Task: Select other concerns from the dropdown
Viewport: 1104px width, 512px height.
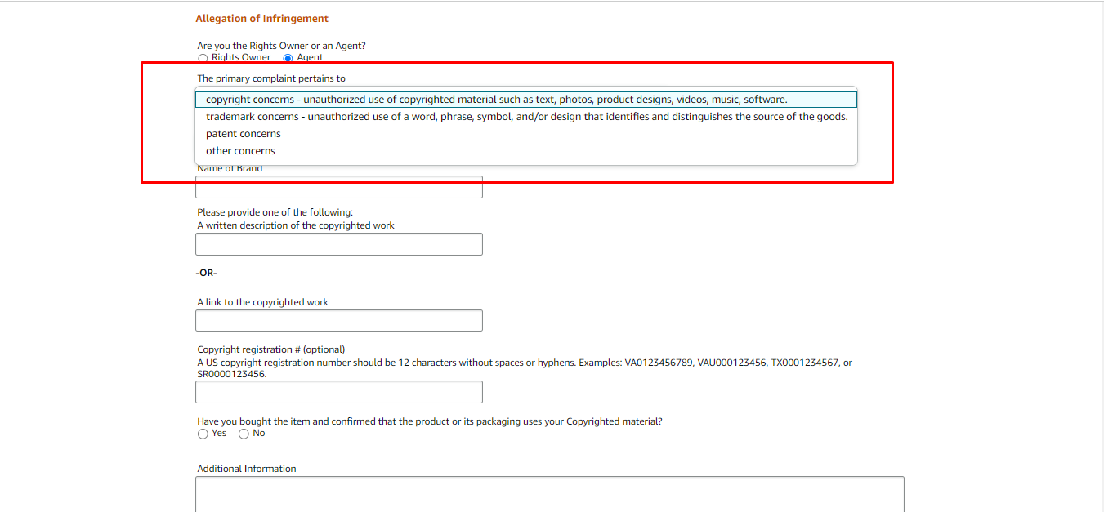Action: pyautogui.click(x=240, y=151)
